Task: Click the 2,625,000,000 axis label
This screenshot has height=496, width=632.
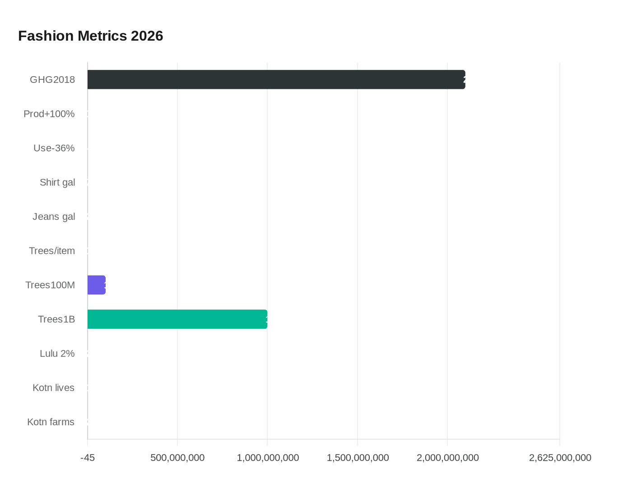Action: click(561, 458)
